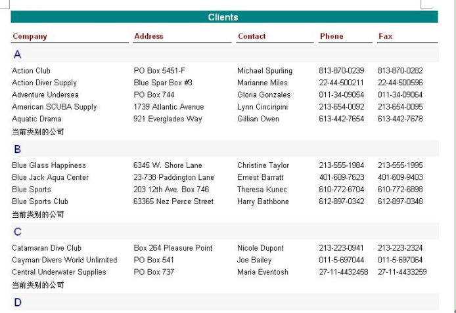Viewport: 456px width, 313px height.
Task: Click Chinese footer text under group A
Action: click(38, 132)
